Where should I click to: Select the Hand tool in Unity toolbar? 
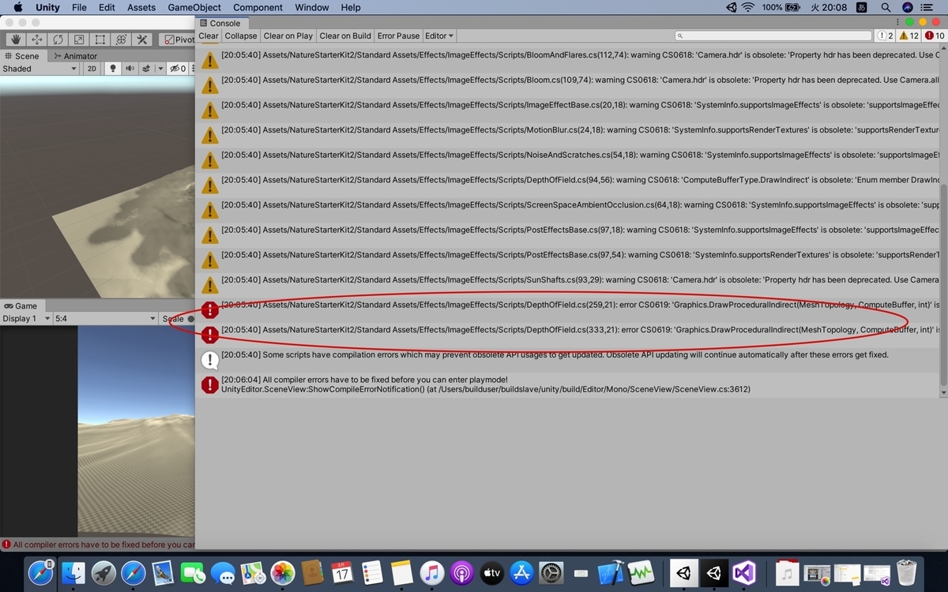click(x=16, y=39)
